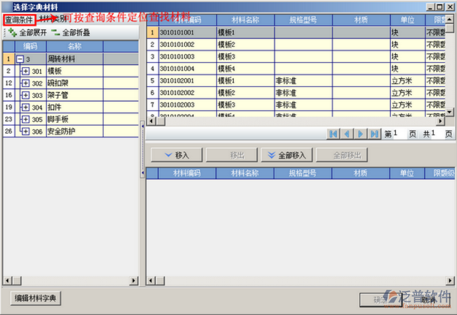Select material code 3010102001
Screen dimensions: 457x315
[177, 80]
